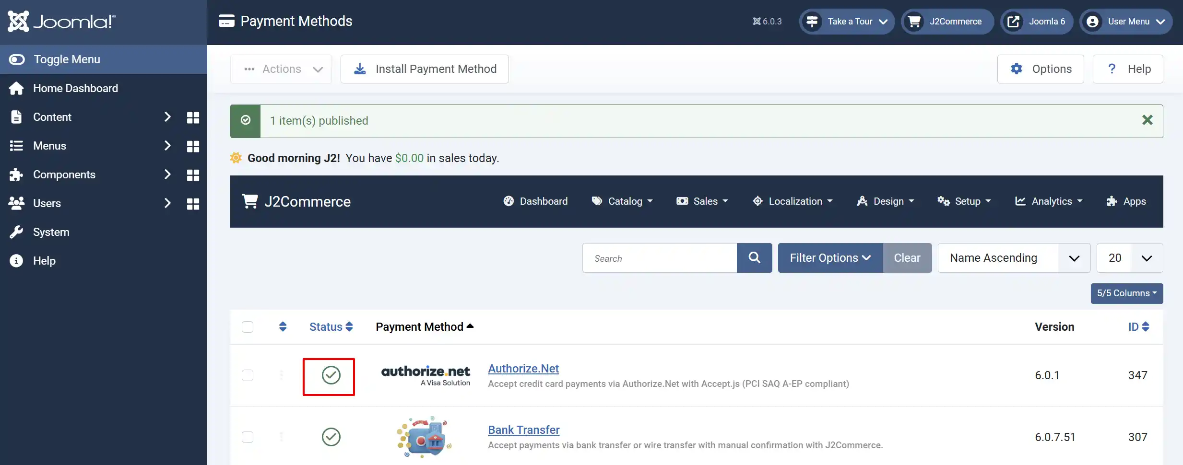Open System in the sidebar

click(104, 232)
